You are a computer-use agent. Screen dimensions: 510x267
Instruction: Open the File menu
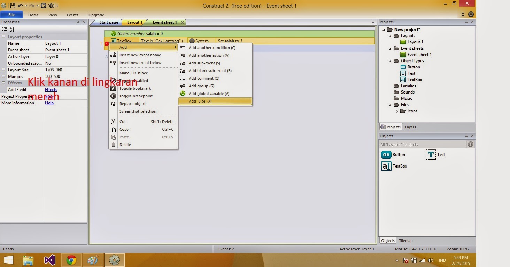coord(11,15)
